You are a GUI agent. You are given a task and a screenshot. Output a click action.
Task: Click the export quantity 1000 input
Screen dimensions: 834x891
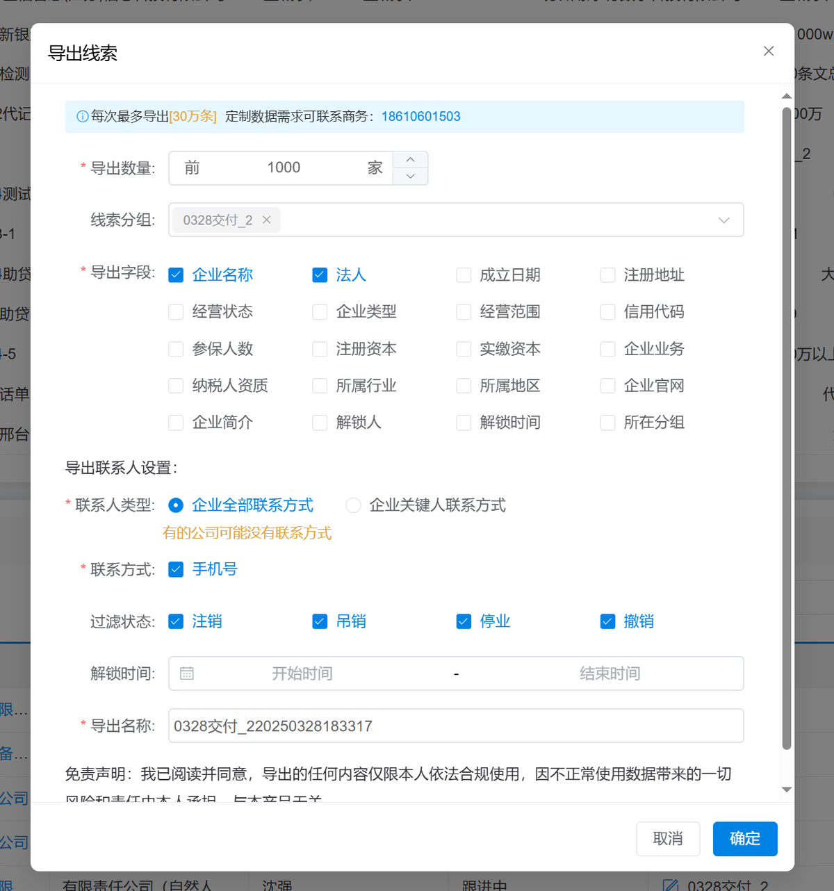click(284, 167)
